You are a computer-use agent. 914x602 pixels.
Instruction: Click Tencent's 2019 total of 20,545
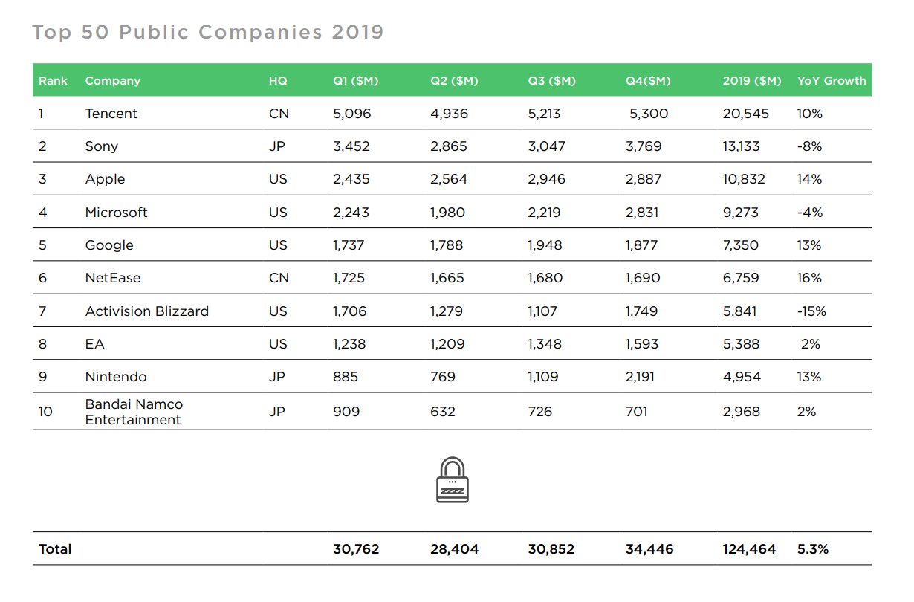pyautogui.click(x=746, y=114)
